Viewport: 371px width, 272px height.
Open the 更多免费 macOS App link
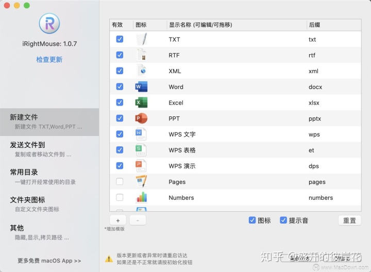pos(49,261)
